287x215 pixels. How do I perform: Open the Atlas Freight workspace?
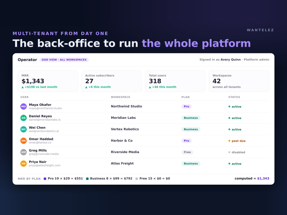[x=122, y=163]
